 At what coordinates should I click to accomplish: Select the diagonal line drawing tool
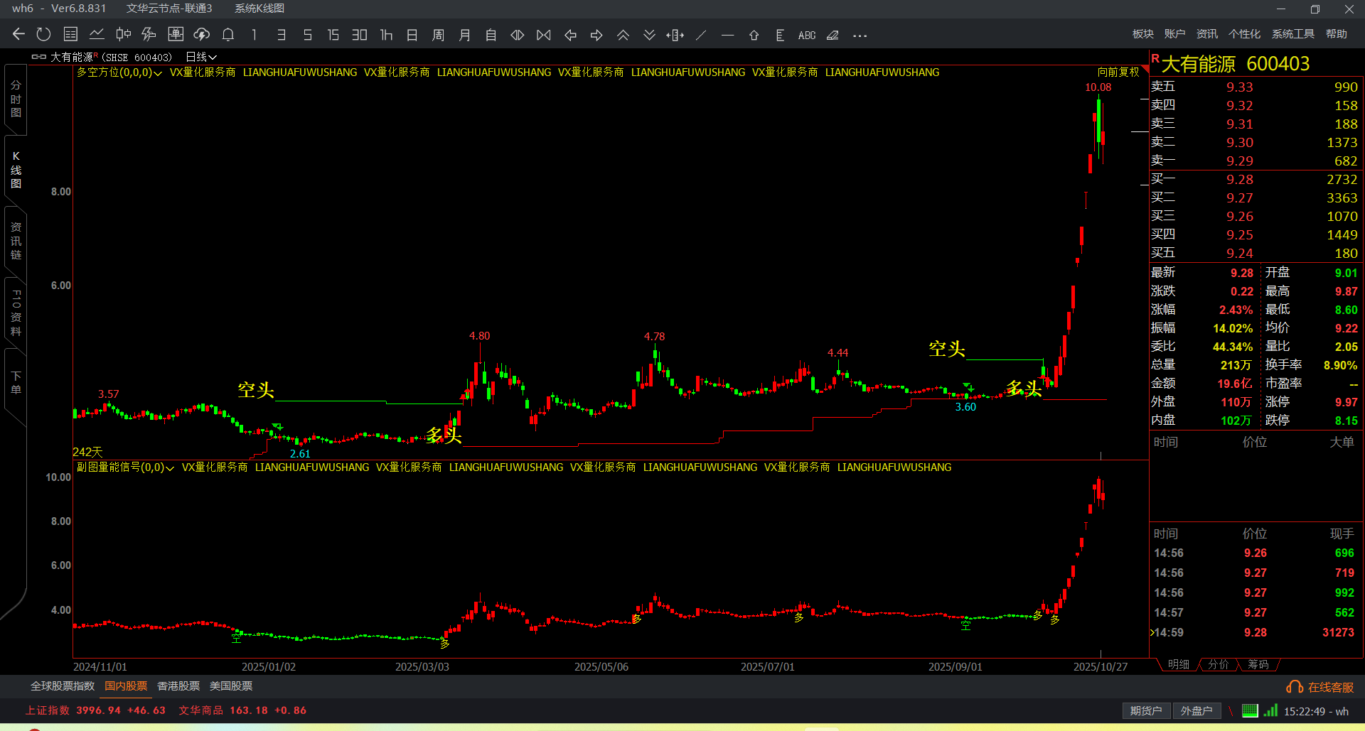(x=701, y=35)
